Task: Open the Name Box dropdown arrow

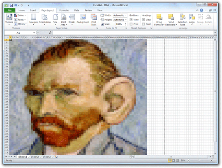Action: pos(34,33)
